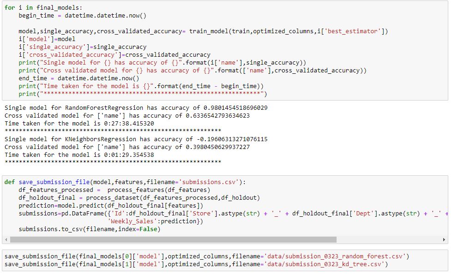This screenshot has width=452, height=274.
Task: Click the i['single_accuracy'] assignment line
Action: point(82,47)
